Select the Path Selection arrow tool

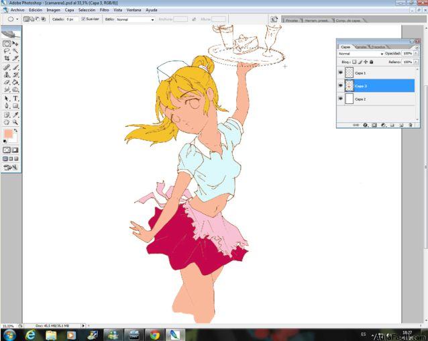tap(7, 98)
